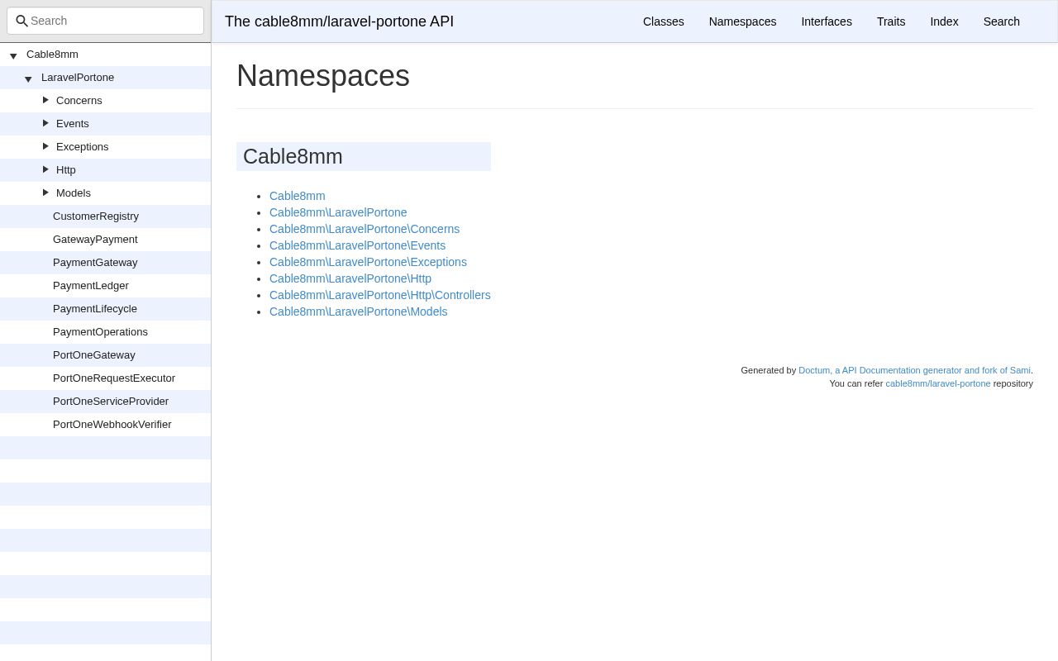Focus the sidebar Search input field
Image resolution: width=1058 pixels, height=661 pixels.
105,21
